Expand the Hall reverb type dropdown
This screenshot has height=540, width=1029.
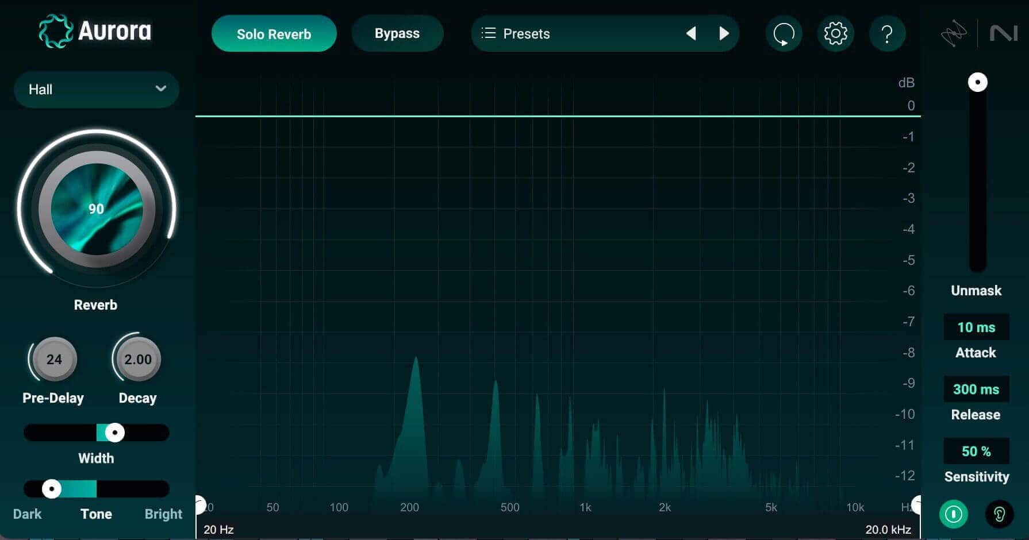coord(97,90)
